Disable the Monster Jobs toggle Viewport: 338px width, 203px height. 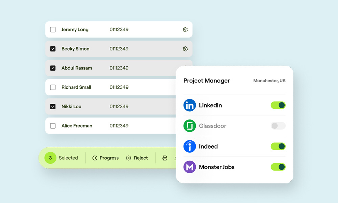[278, 167]
